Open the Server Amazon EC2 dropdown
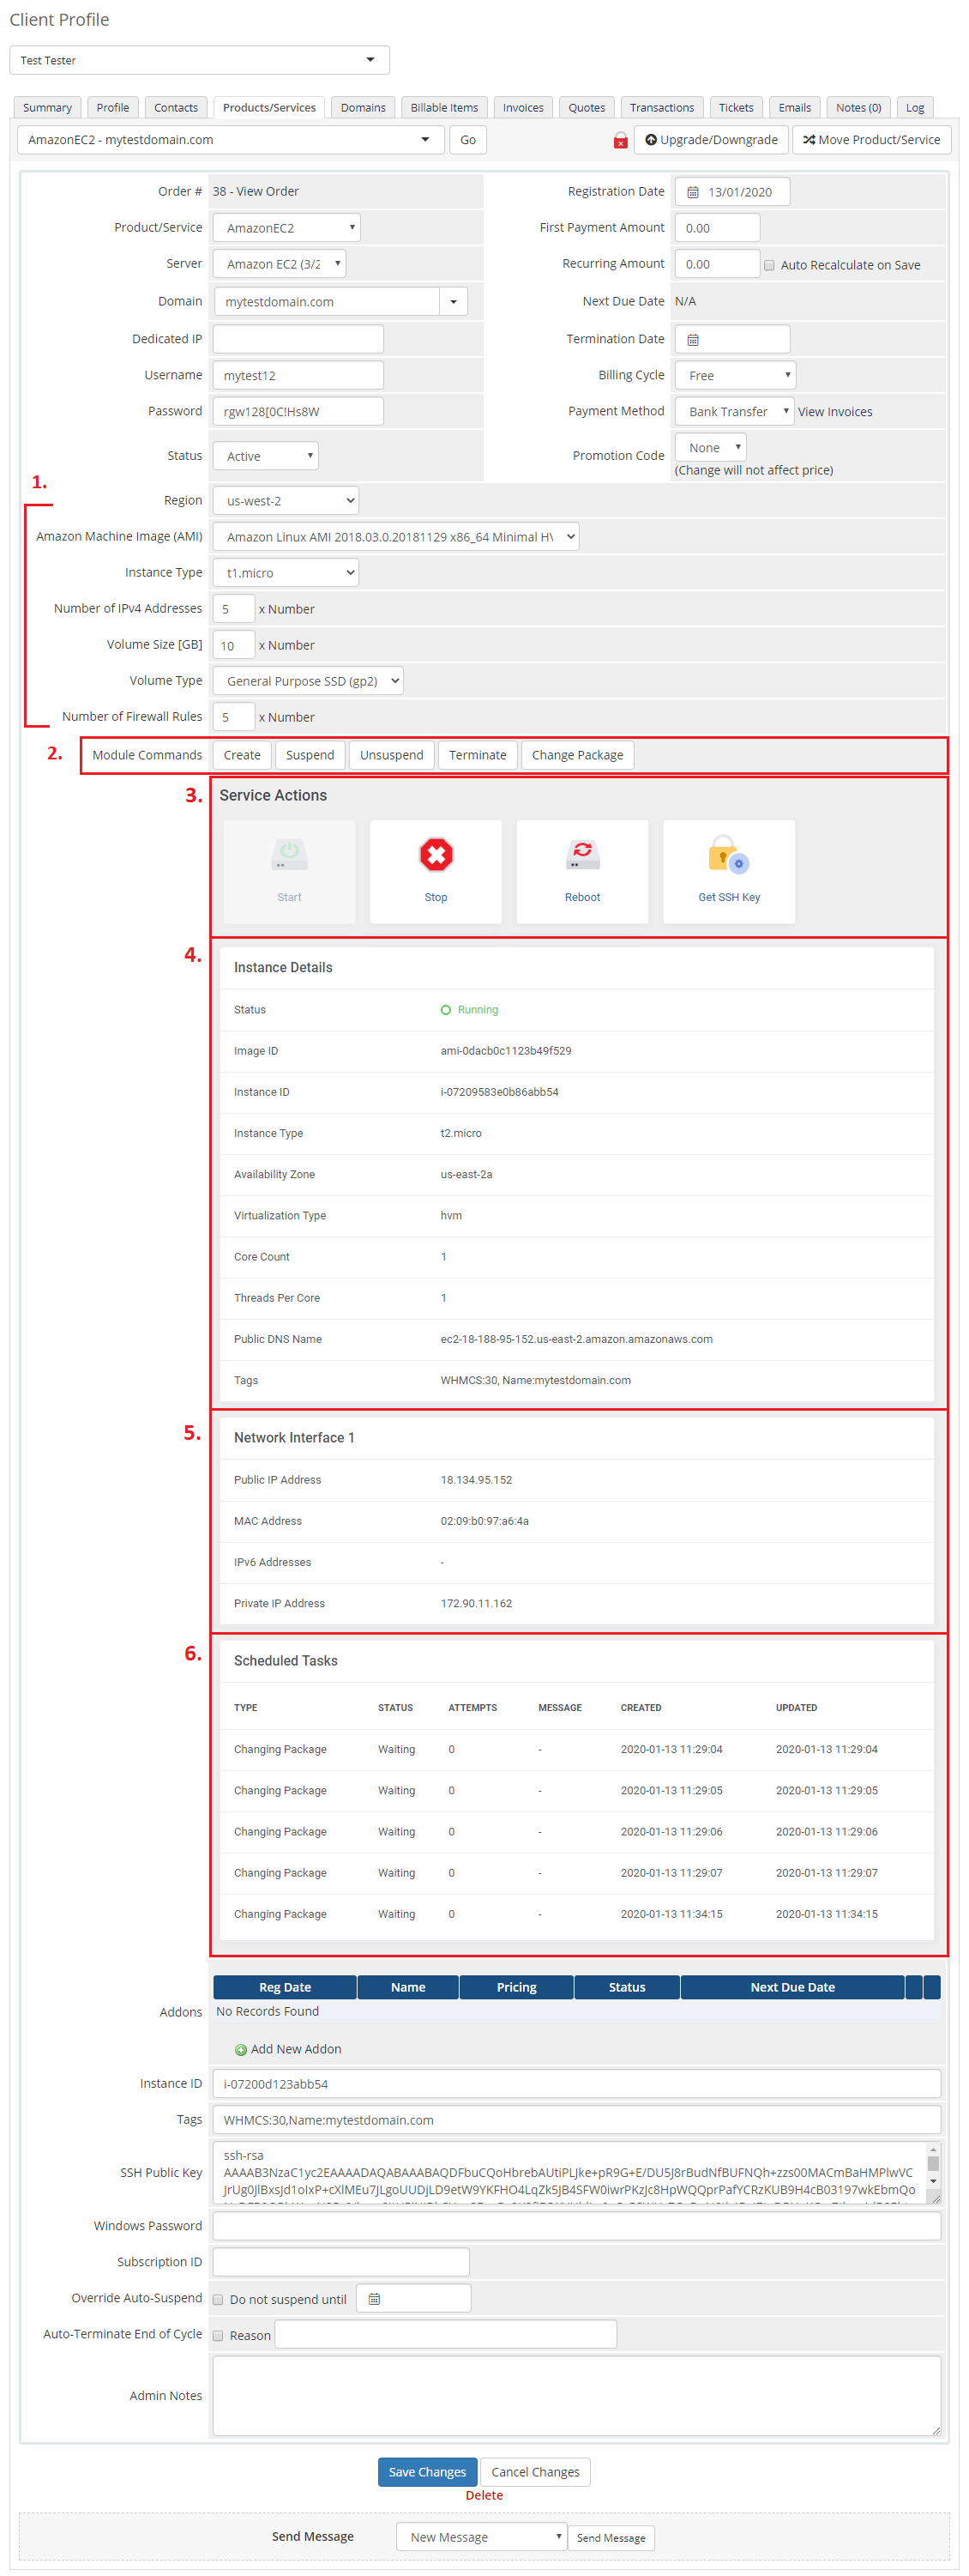 tap(280, 264)
